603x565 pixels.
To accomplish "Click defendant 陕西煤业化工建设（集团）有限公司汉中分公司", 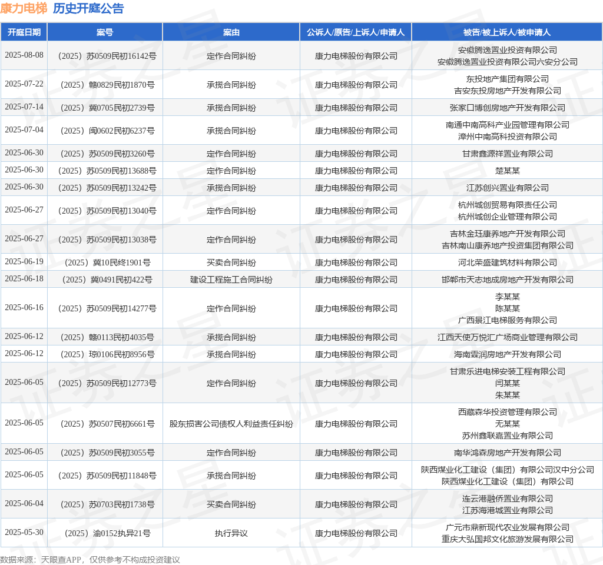I will click(x=507, y=470).
